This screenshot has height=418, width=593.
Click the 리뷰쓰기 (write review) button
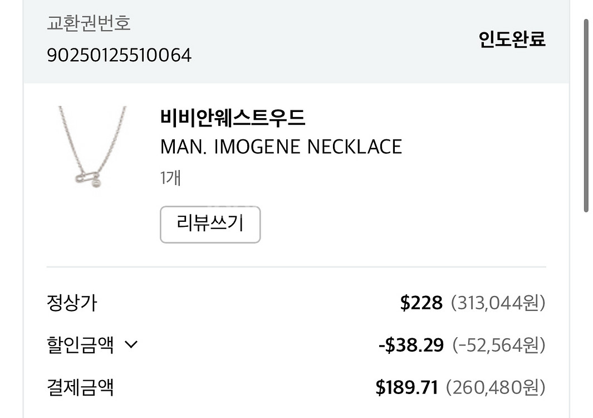pos(210,225)
